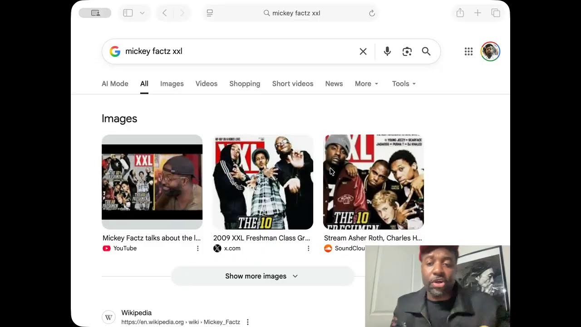Image resolution: width=581 pixels, height=327 pixels.
Task: Show the tab overview
Action: pyautogui.click(x=496, y=13)
